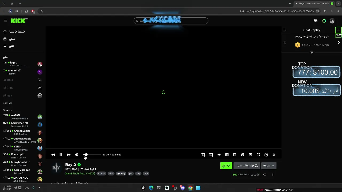Open the Browse (تصفح) sidebar item
342x192 pixels.
point(9,39)
